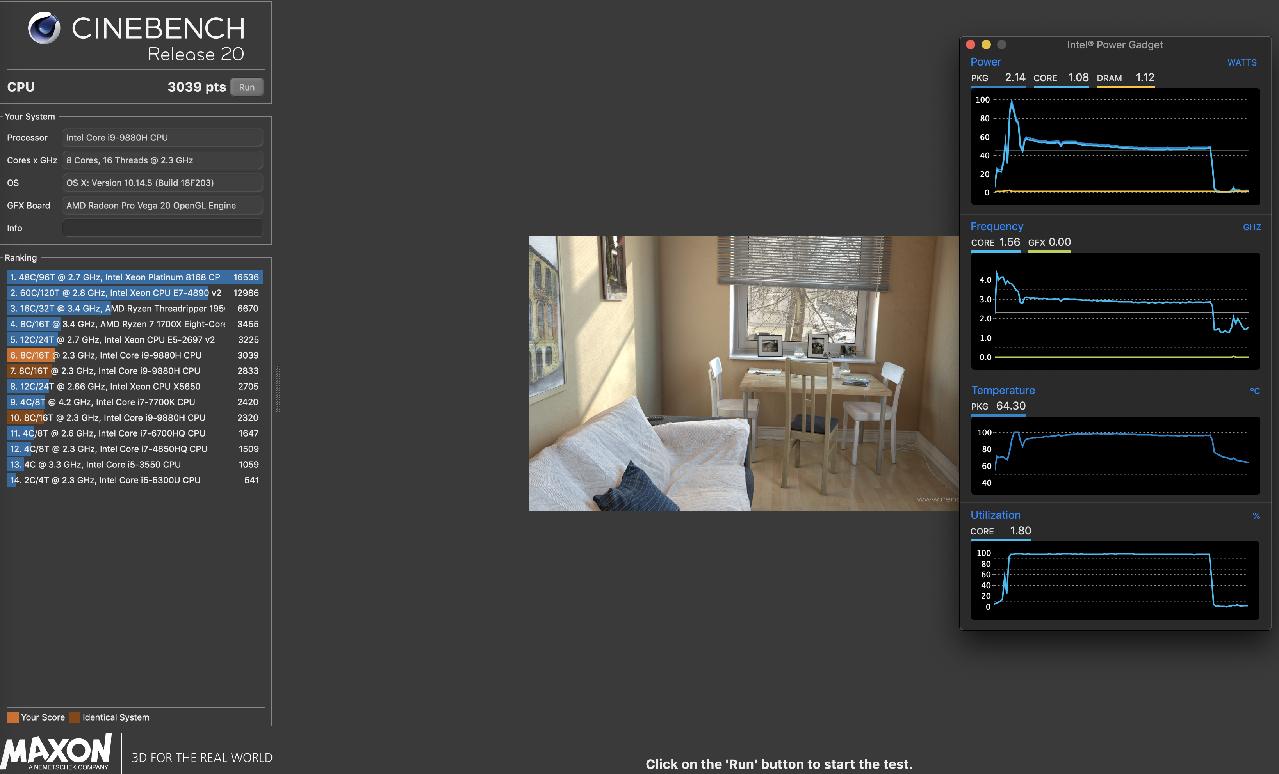Click the Run button next to CPU score
Viewport: 1279px width, 774px height.
[x=247, y=87]
